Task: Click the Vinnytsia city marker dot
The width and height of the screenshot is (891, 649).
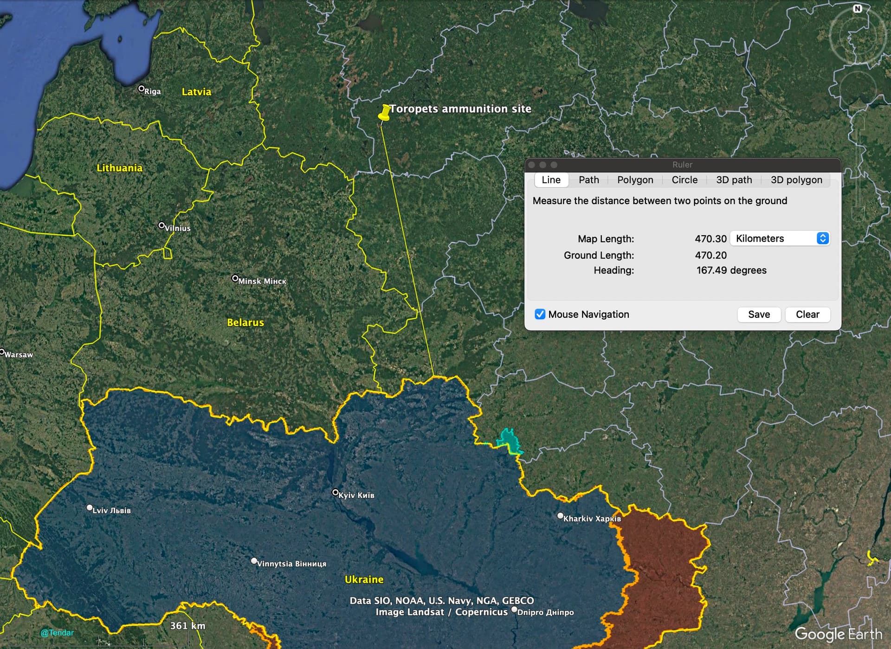Action: click(x=254, y=561)
